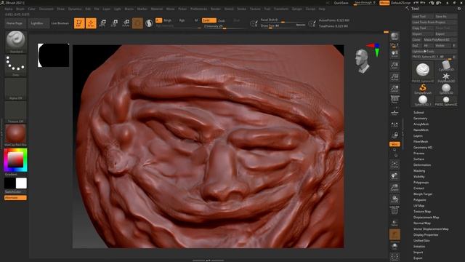Toggle Persp perspective in right shelf

[395, 100]
